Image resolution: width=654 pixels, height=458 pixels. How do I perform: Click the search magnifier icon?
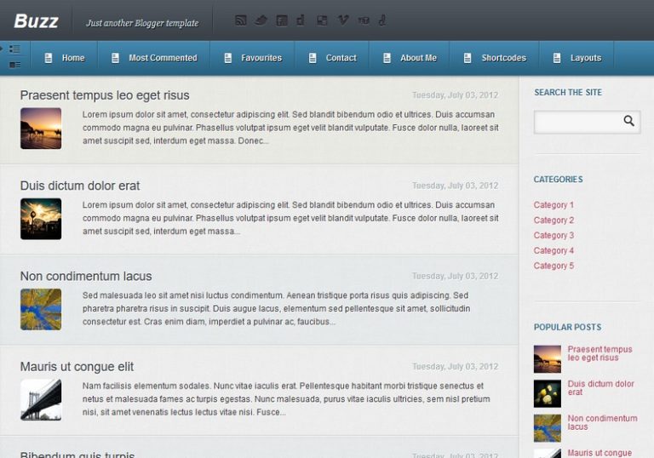click(629, 121)
